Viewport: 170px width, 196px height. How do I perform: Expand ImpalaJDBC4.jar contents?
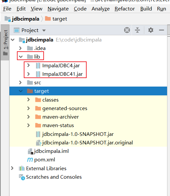click(28, 65)
